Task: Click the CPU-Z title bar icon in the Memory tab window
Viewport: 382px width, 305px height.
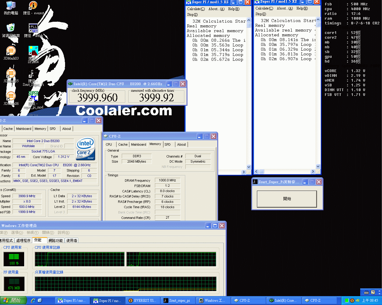Action: [x=106, y=136]
